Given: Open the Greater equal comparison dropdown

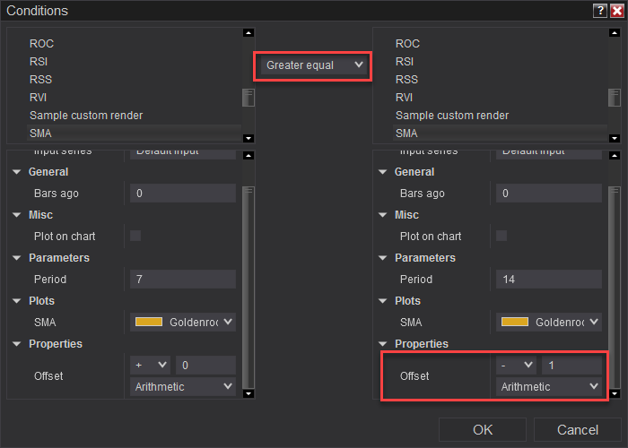Looking at the screenshot, I should pyautogui.click(x=313, y=65).
